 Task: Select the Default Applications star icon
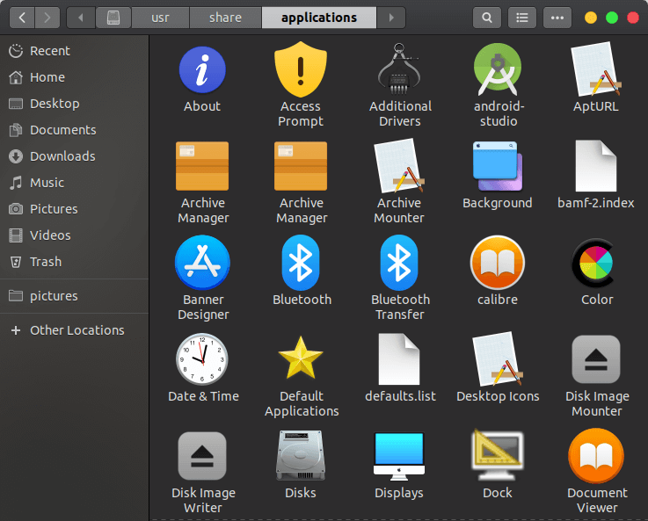coord(301,360)
